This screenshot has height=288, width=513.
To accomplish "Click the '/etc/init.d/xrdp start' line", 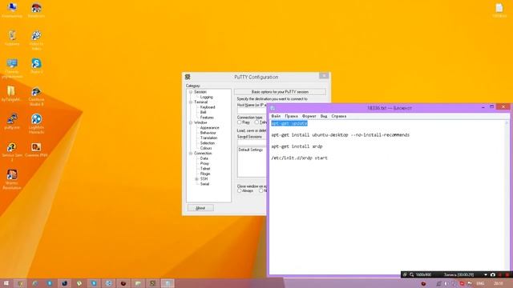I will pos(299,158).
